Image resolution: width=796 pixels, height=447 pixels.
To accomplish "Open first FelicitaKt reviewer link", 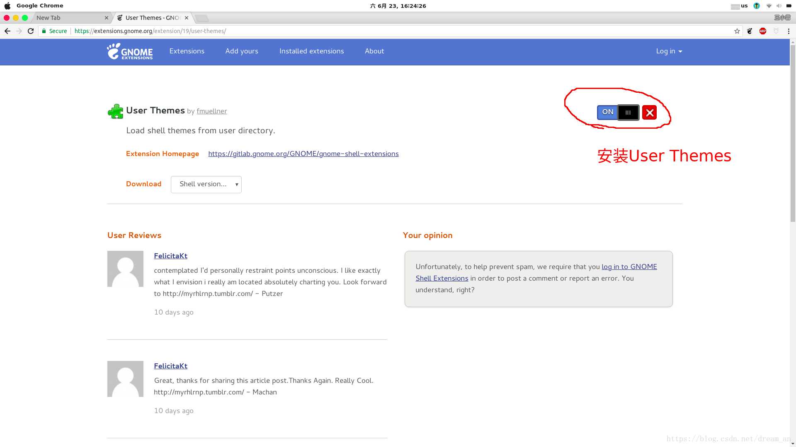I will pos(170,256).
